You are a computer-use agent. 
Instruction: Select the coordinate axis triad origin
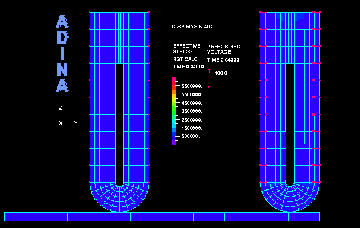pyautogui.click(x=61, y=123)
